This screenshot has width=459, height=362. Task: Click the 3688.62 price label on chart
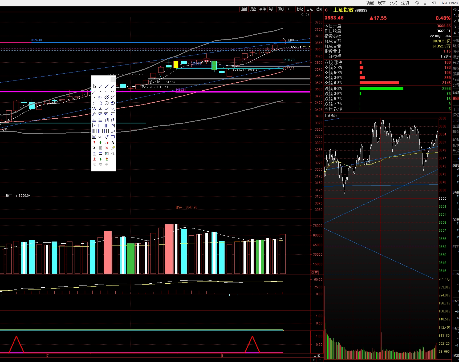(292, 40)
